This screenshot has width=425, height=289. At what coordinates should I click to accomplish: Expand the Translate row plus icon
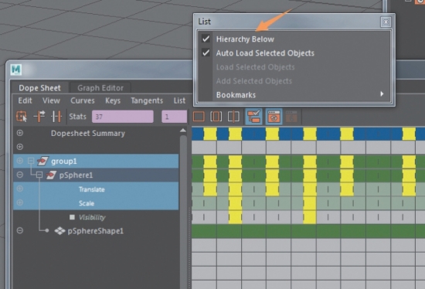point(20,189)
